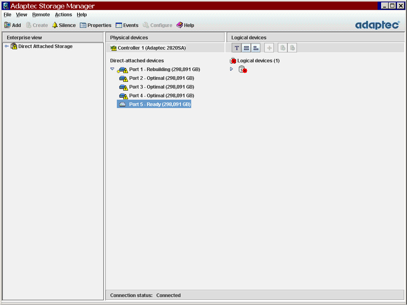Click Port 3 Optimal drive icon
The height and width of the screenshot is (305, 407).
pos(123,87)
